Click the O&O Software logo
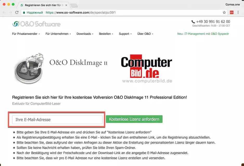Screen dimensions: 244x166 click(x=36, y=24)
